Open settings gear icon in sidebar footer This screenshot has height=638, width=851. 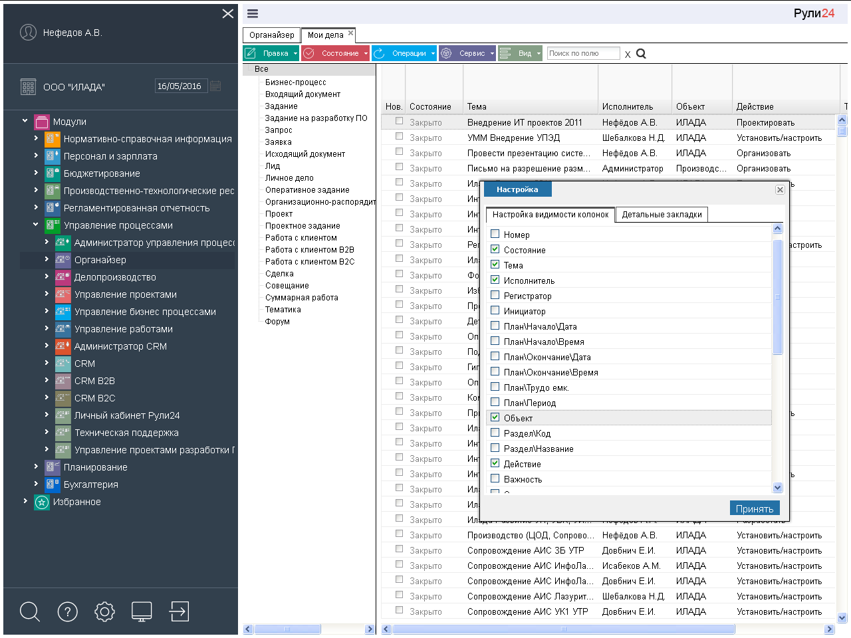tap(104, 611)
